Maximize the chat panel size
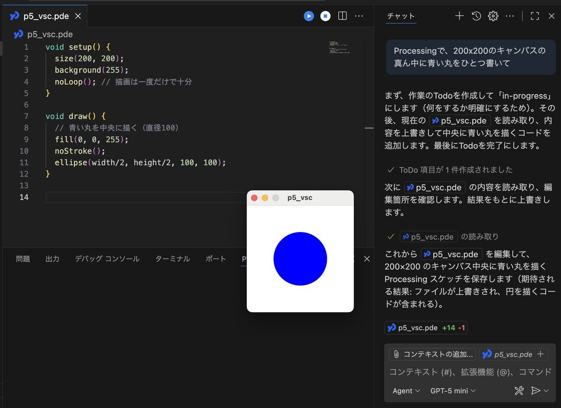Viewport: 561px width, 408px height. 535,16
